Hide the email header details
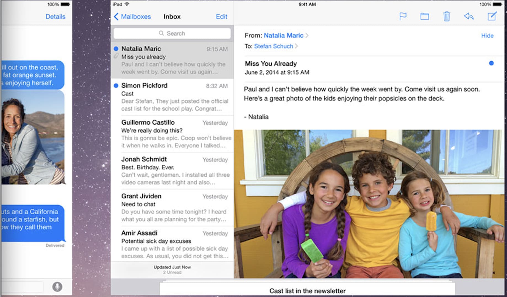Screen dimensions: 507x297 pyautogui.click(x=487, y=36)
